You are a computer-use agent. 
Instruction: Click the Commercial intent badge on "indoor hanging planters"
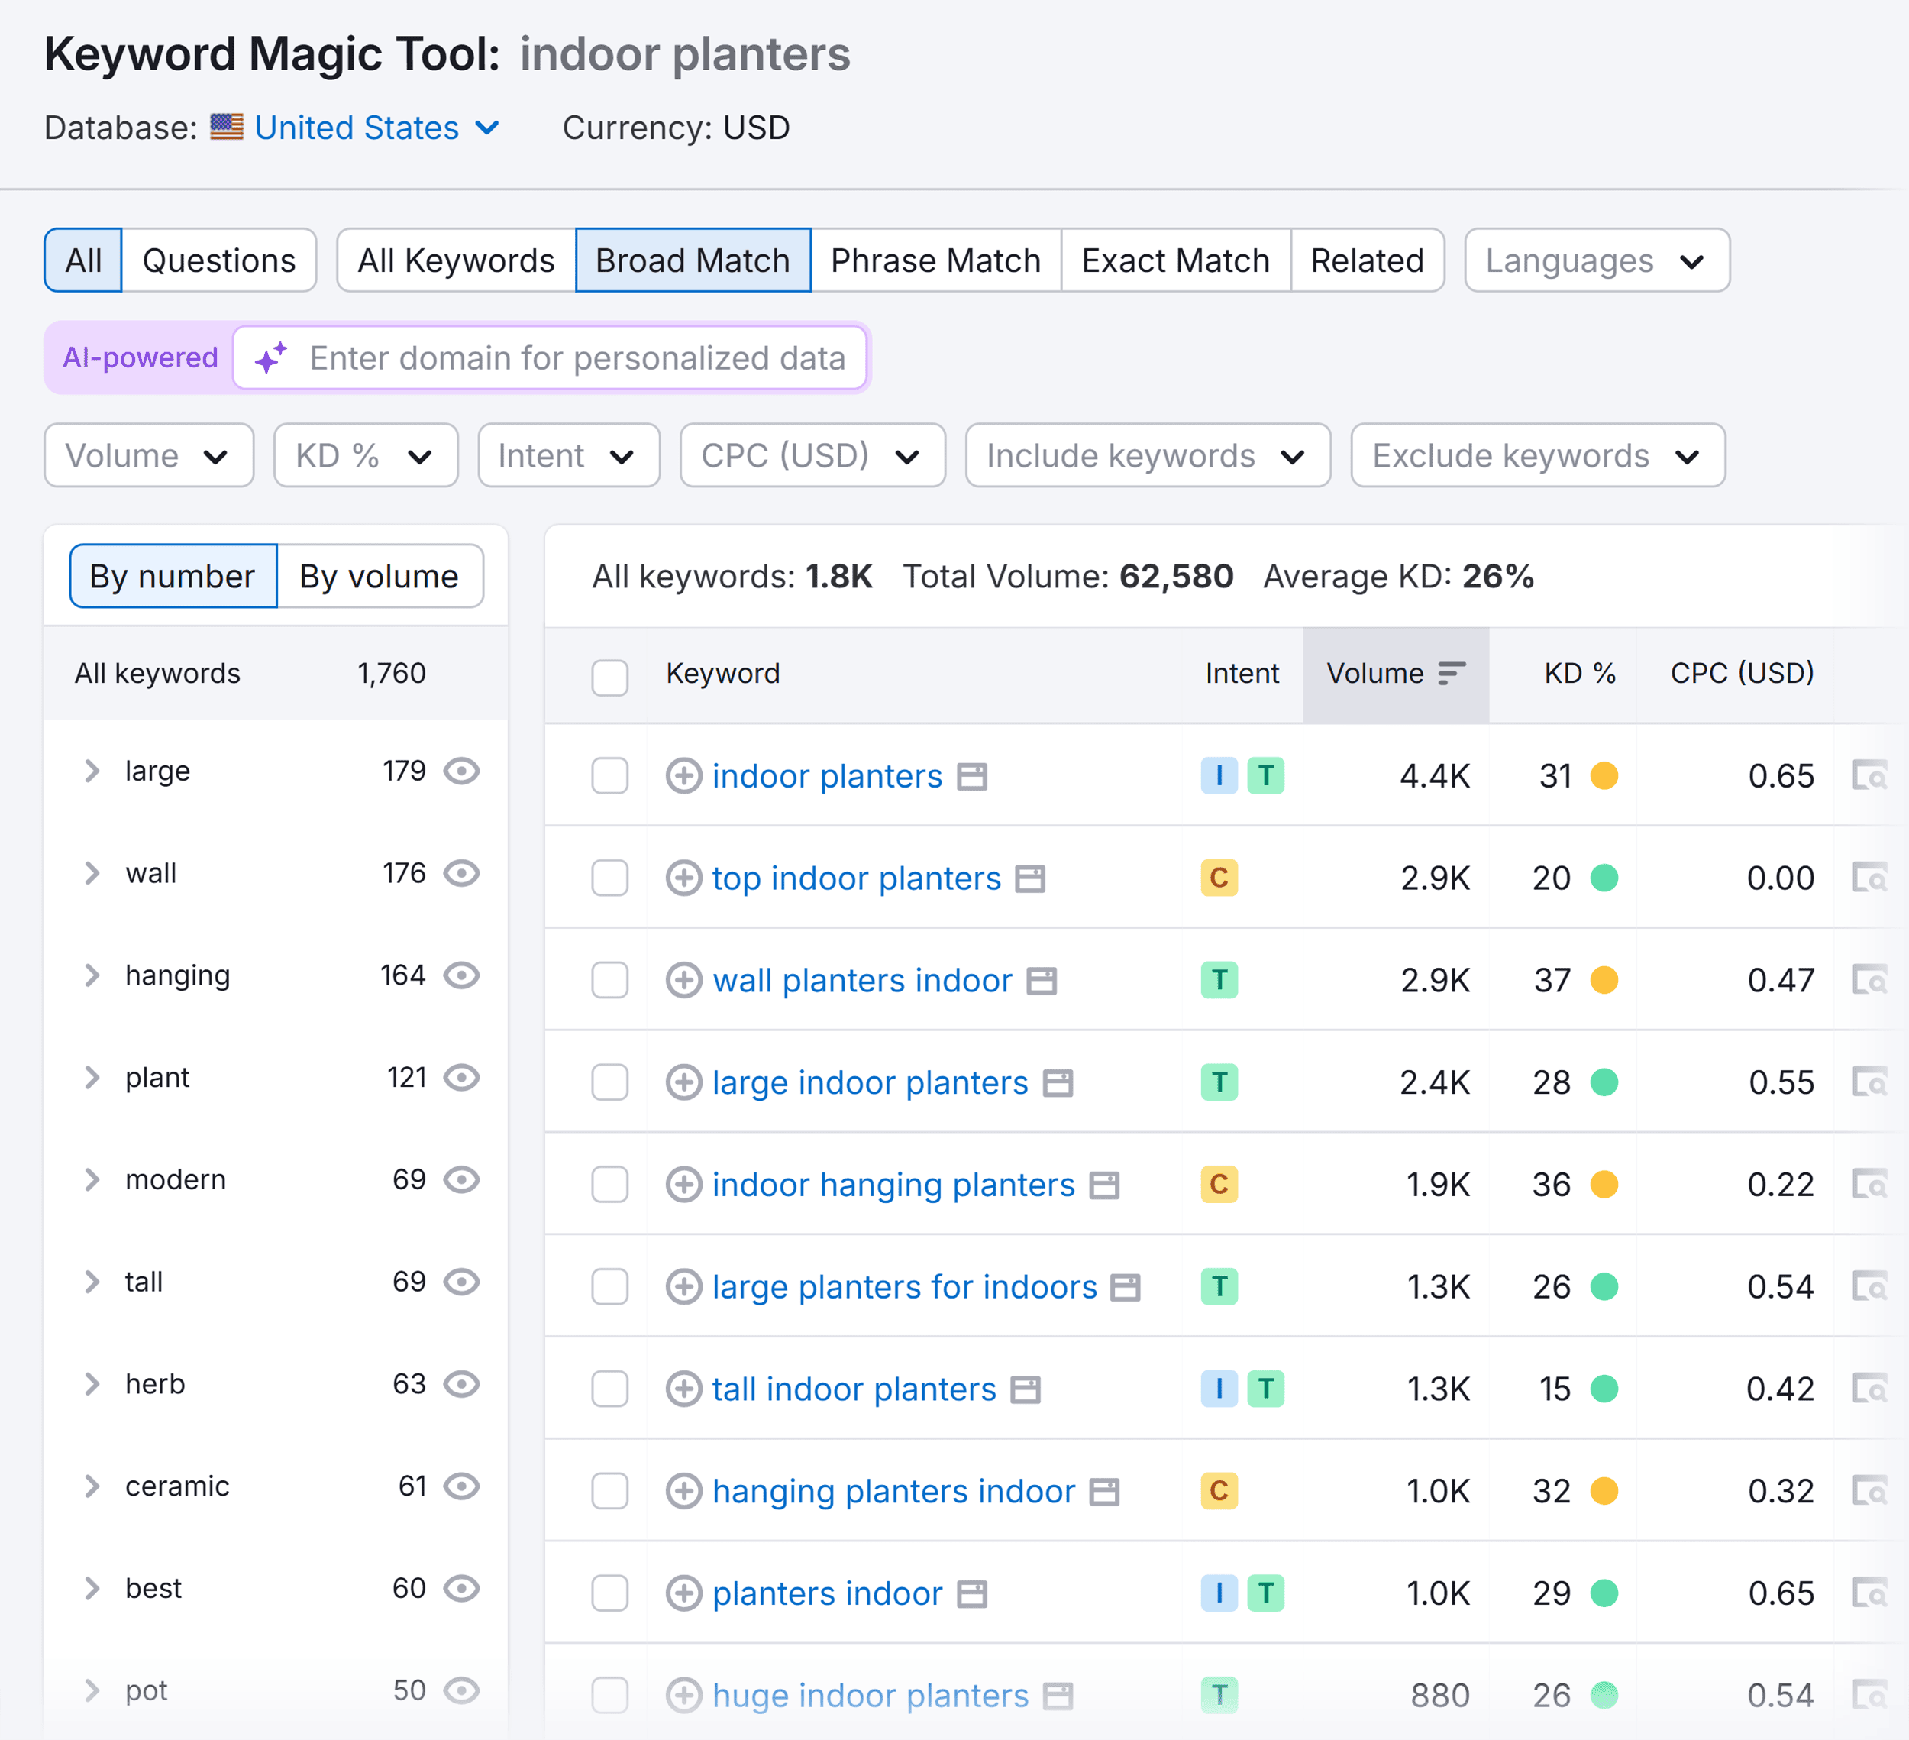[x=1219, y=1184]
